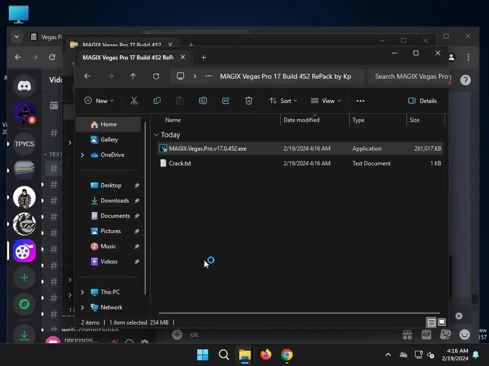This screenshot has width=489, height=366.
Task: Show hidden system tray icons
Action: point(388,355)
